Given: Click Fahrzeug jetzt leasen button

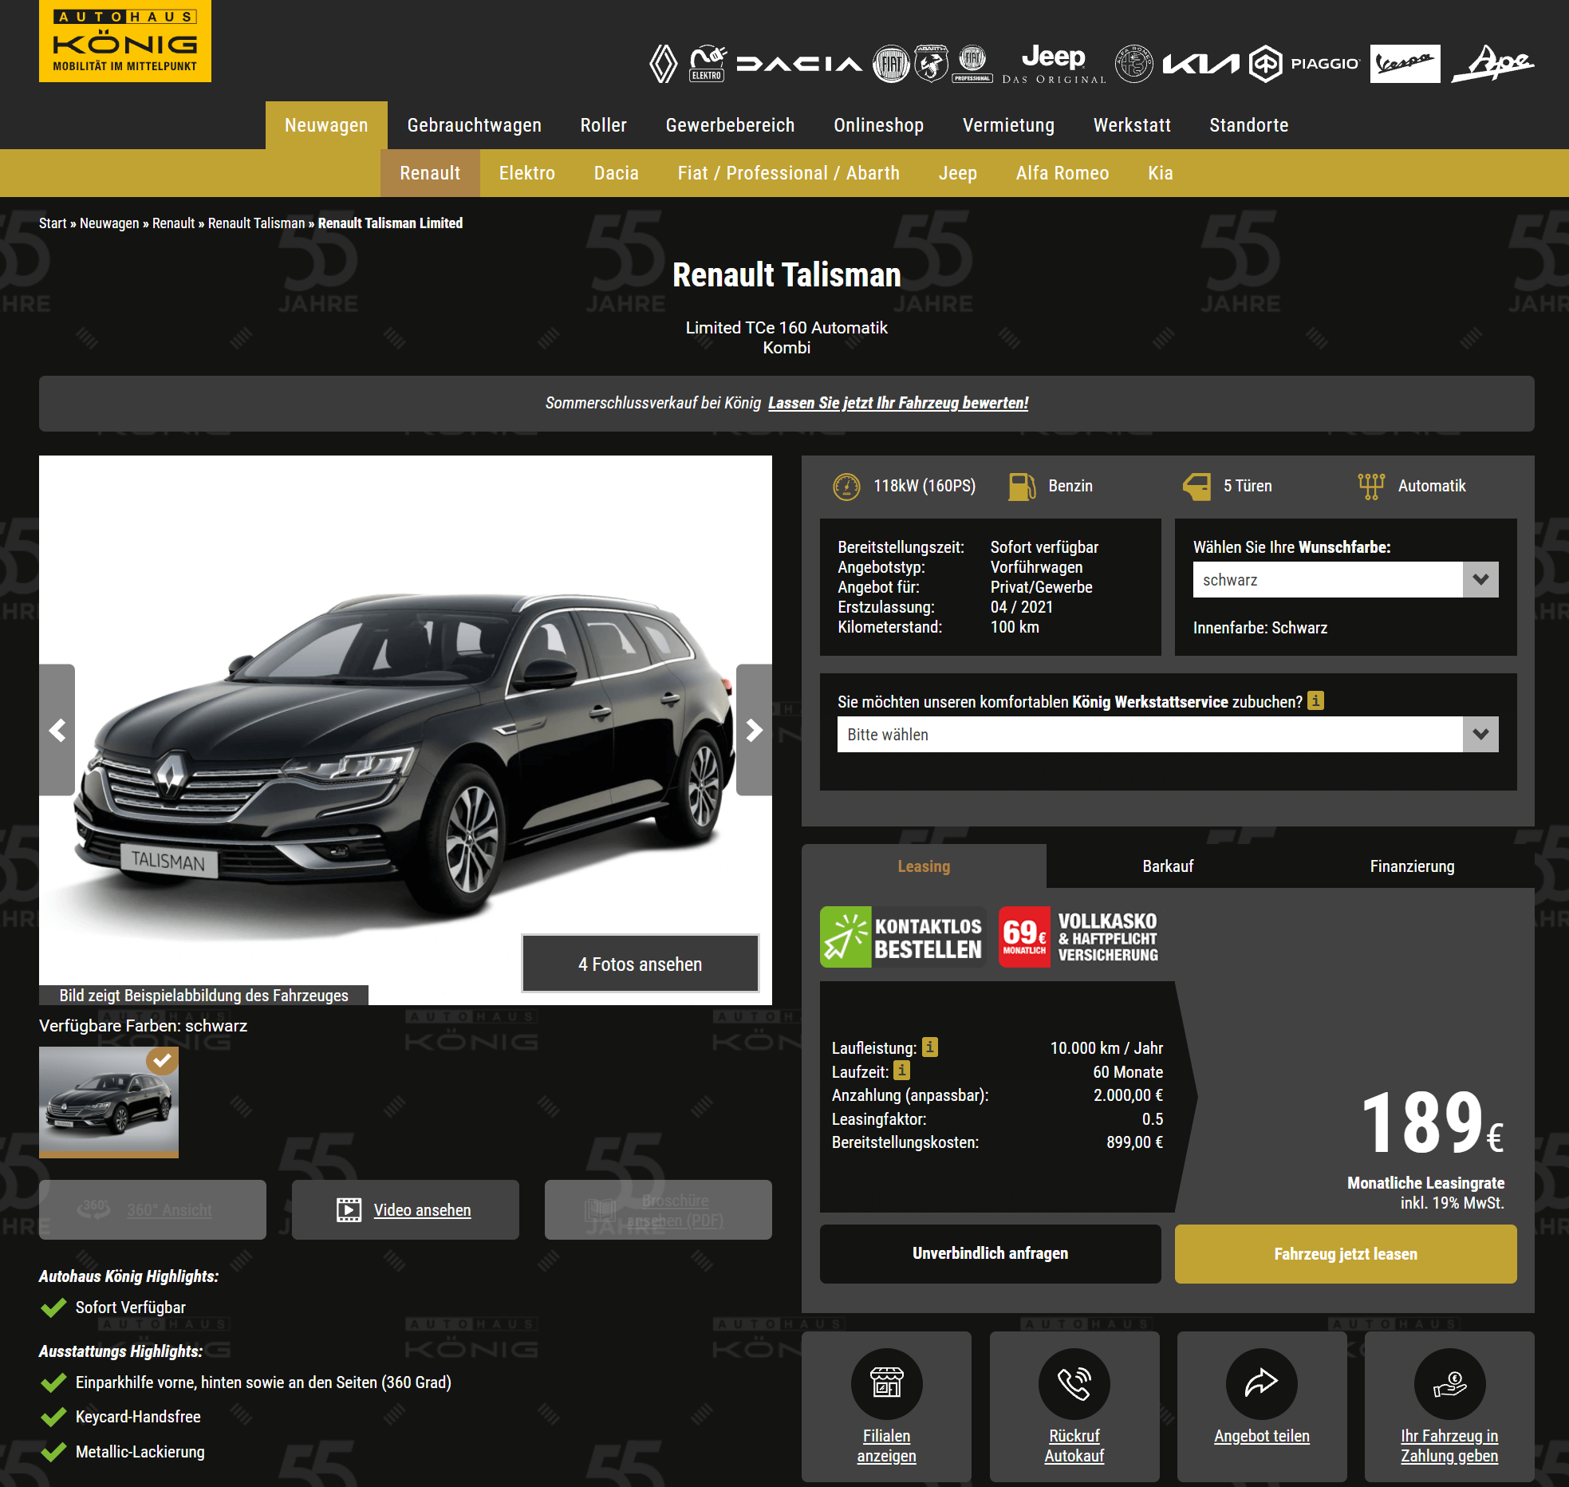Looking at the screenshot, I should (1346, 1253).
